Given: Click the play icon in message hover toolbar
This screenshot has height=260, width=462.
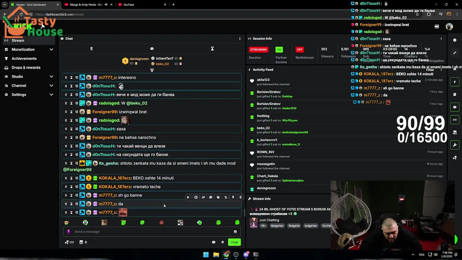Looking at the screenshot, I should point(188,198).
